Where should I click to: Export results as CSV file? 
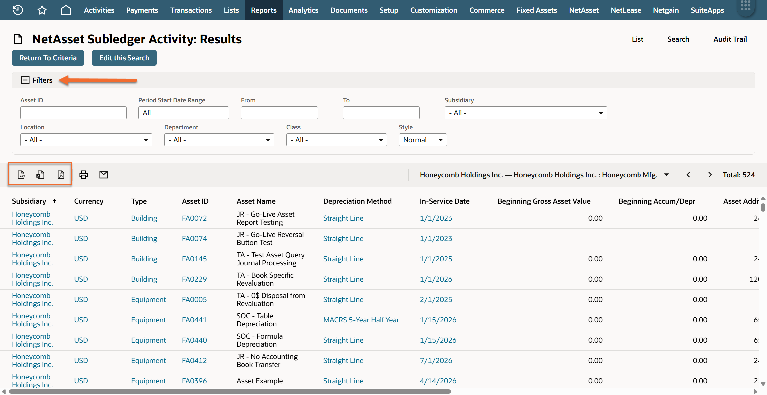click(21, 175)
